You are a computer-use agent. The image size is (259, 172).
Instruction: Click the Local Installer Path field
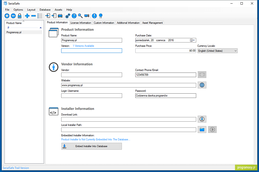click(129, 130)
